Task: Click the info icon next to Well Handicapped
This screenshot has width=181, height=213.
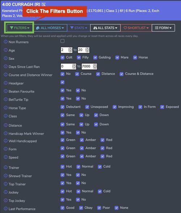Action: tap(5, 141)
